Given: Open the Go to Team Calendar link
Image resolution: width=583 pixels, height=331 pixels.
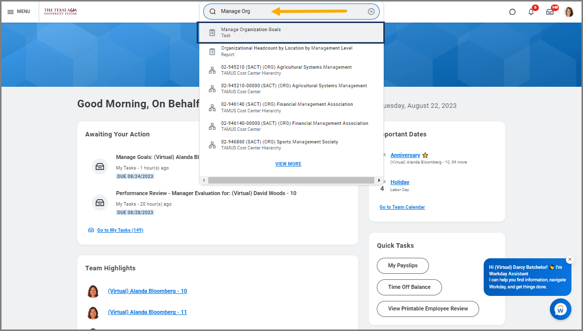Looking at the screenshot, I should 402,207.
